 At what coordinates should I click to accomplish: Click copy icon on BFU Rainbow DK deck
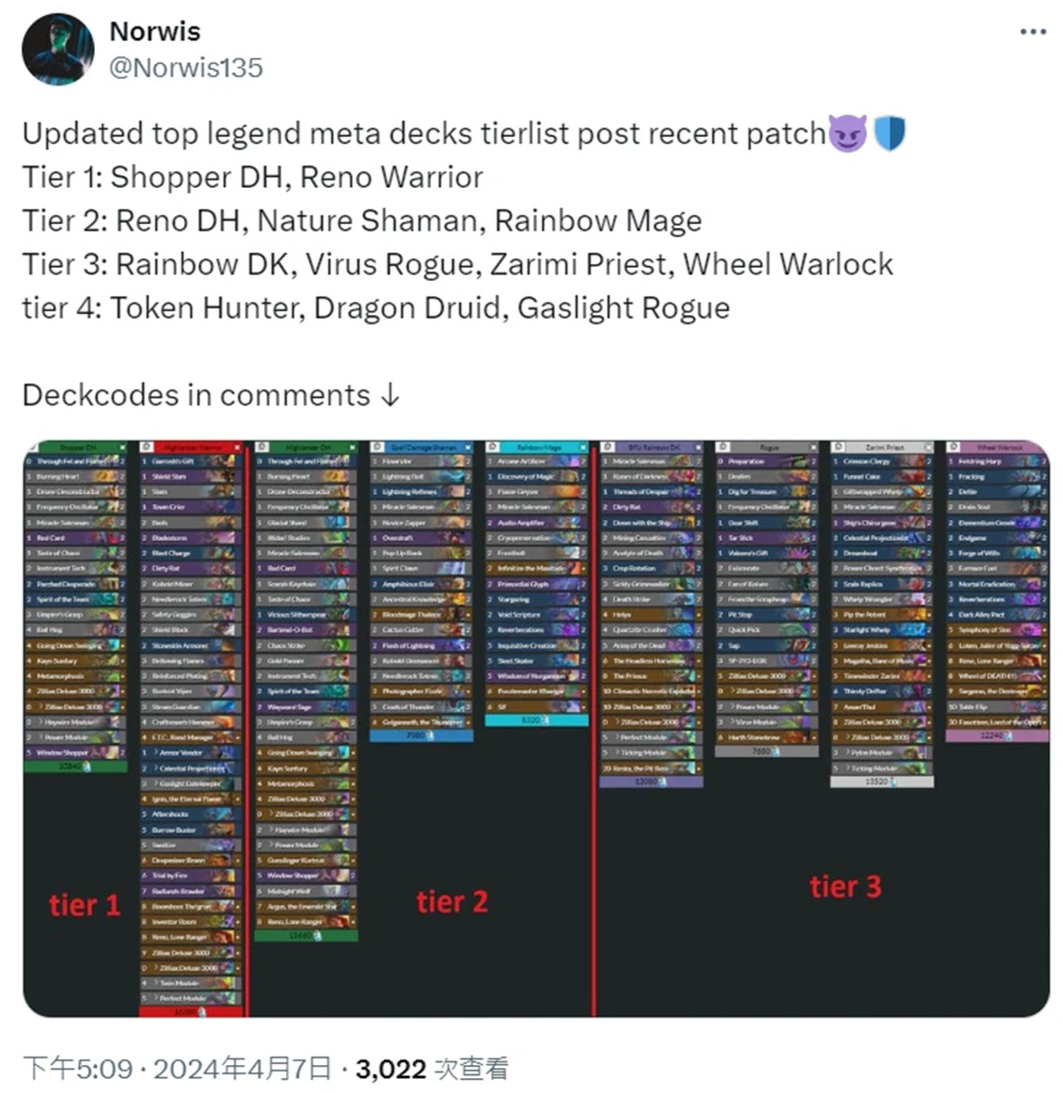click(x=607, y=447)
